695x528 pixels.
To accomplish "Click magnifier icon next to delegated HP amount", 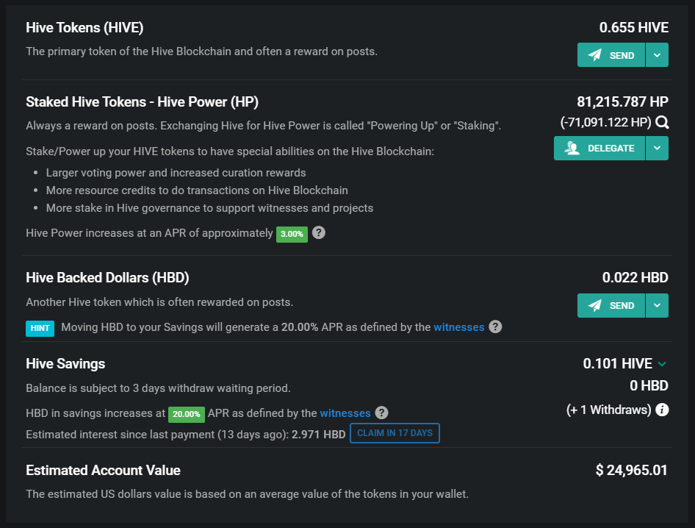I will 662,122.
